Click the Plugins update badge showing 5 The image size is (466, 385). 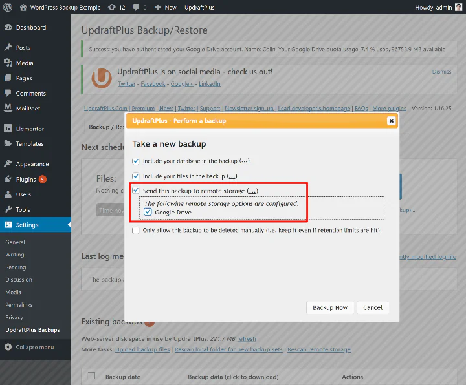[43, 179]
